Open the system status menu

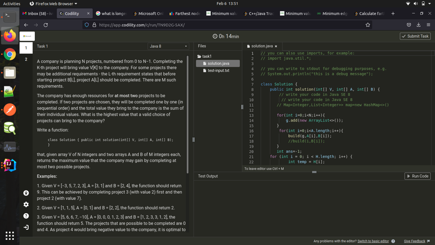418,3
